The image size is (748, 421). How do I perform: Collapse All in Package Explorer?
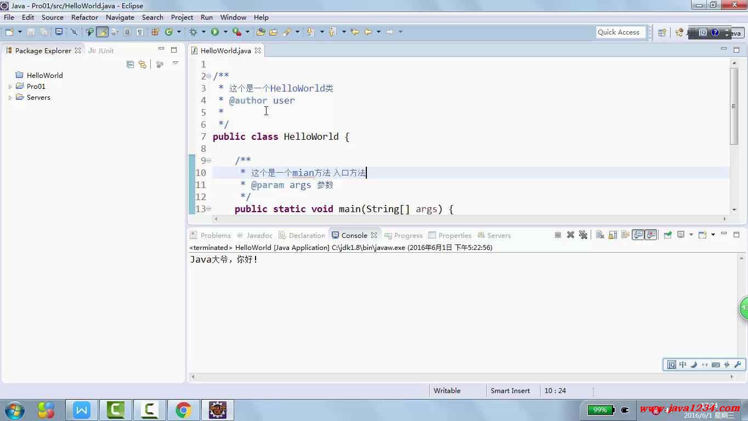coord(130,64)
